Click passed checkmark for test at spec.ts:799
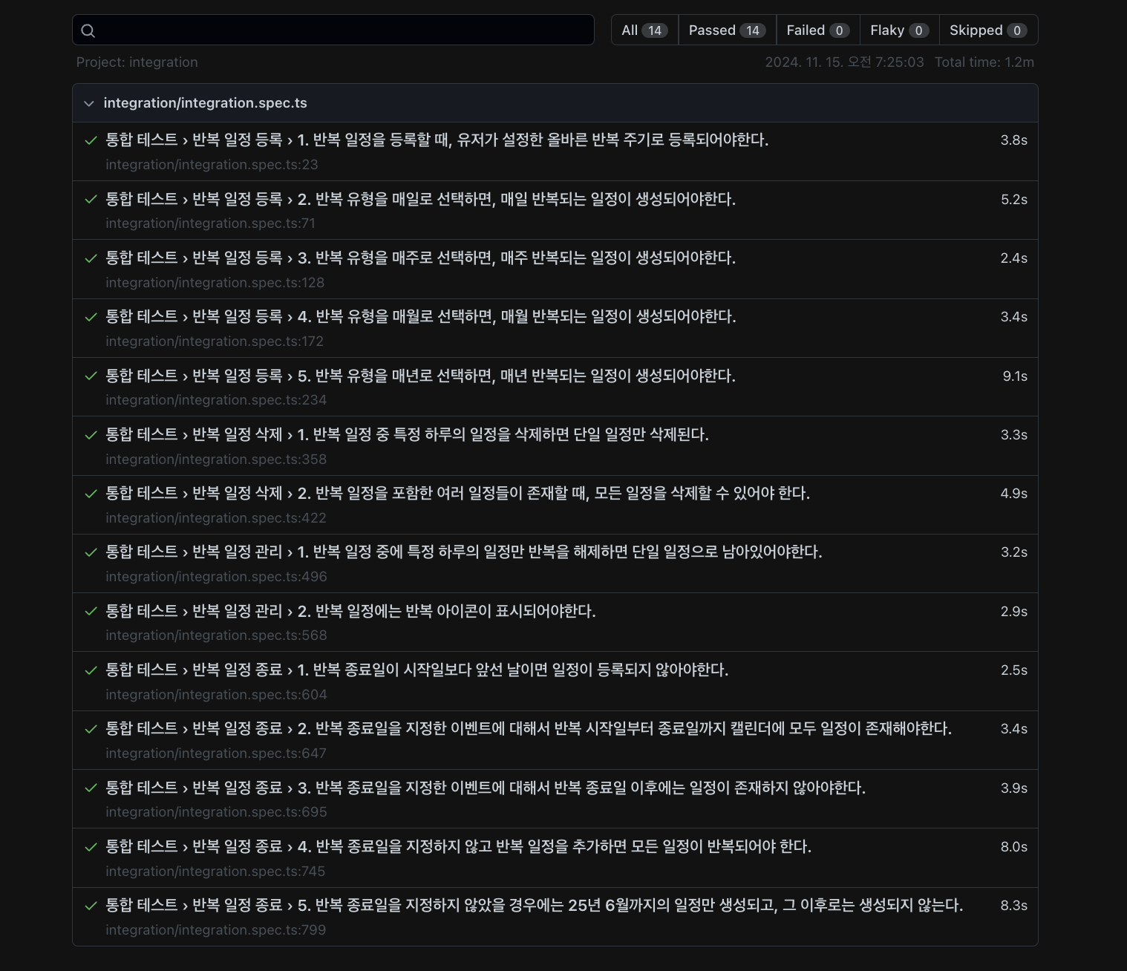The image size is (1127, 971). [91, 906]
